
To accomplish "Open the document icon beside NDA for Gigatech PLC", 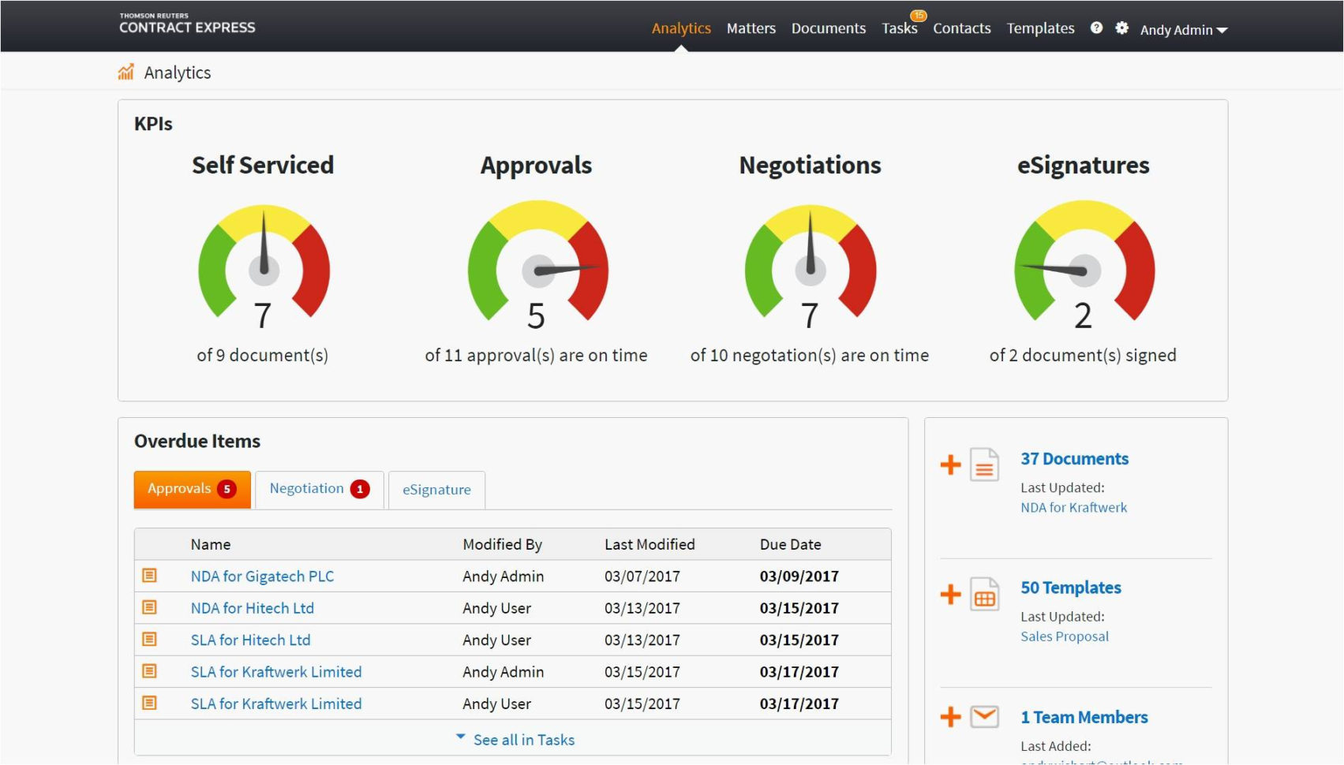I will (x=149, y=576).
